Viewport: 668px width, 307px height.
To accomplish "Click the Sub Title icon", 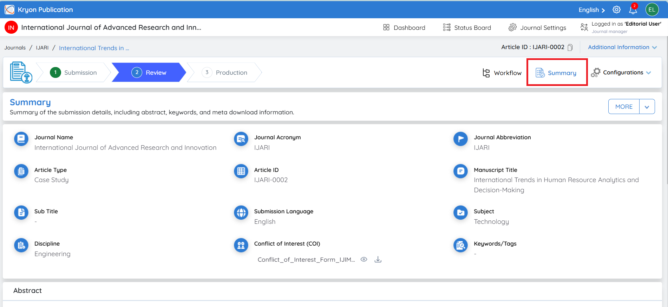I will (x=21, y=213).
